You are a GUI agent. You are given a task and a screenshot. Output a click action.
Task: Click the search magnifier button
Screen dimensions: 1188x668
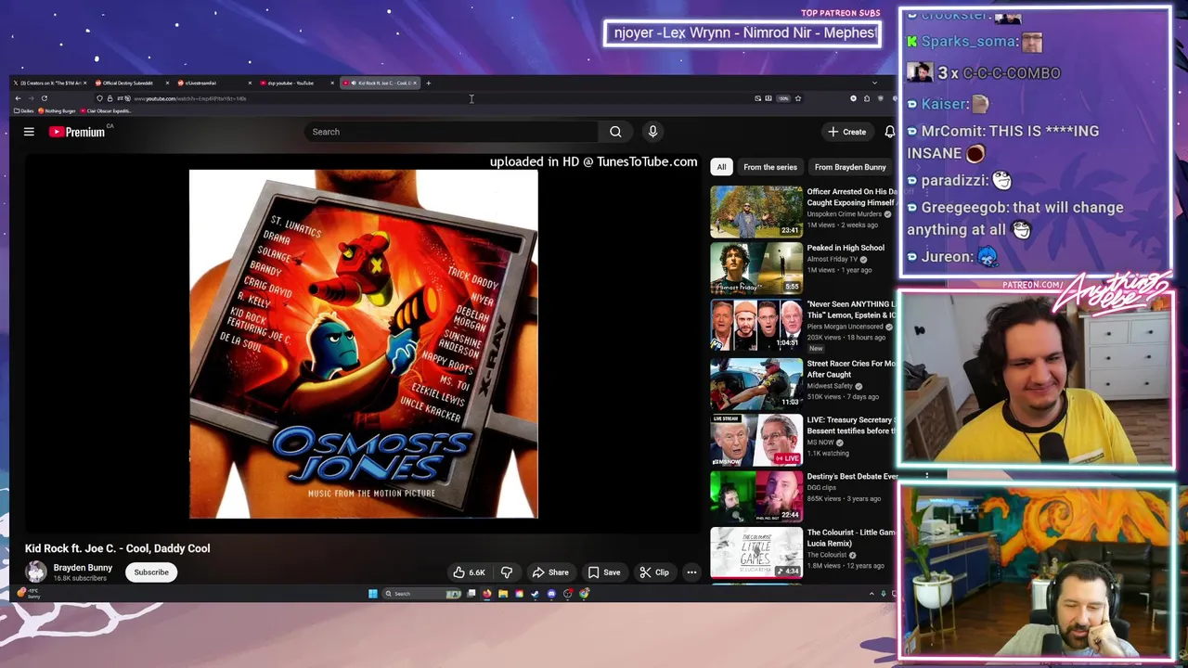615,132
